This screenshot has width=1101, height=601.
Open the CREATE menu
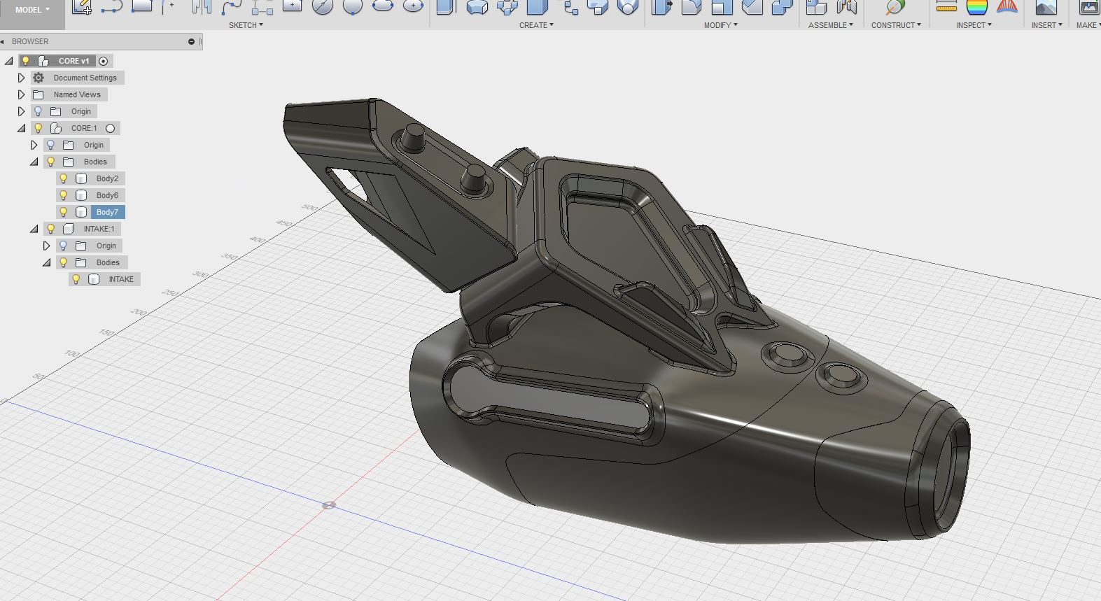click(536, 25)
